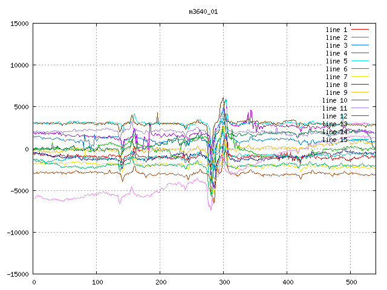The image size is (387, 290).
Task: Select the line 1 legend label
Action: point(336,30)
